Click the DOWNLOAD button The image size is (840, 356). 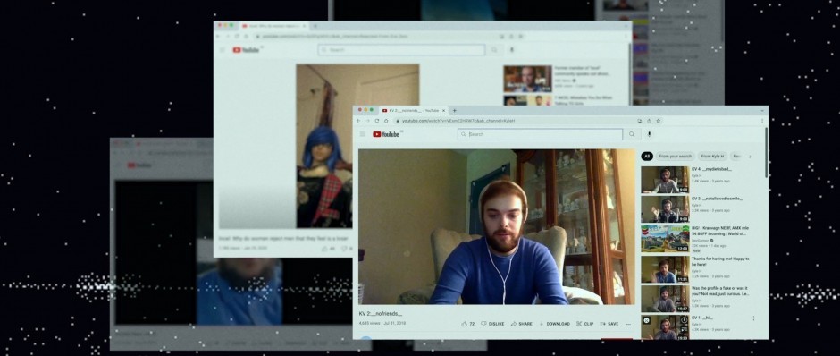pos(554,324)
